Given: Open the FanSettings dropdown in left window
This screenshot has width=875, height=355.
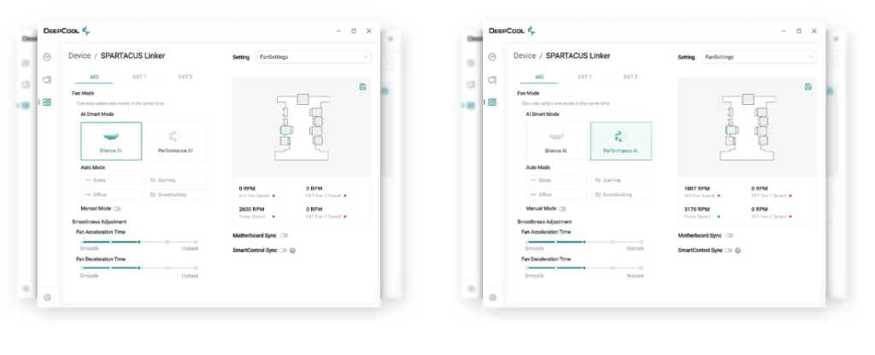Looking at the screenshot, I should point(313,57).
